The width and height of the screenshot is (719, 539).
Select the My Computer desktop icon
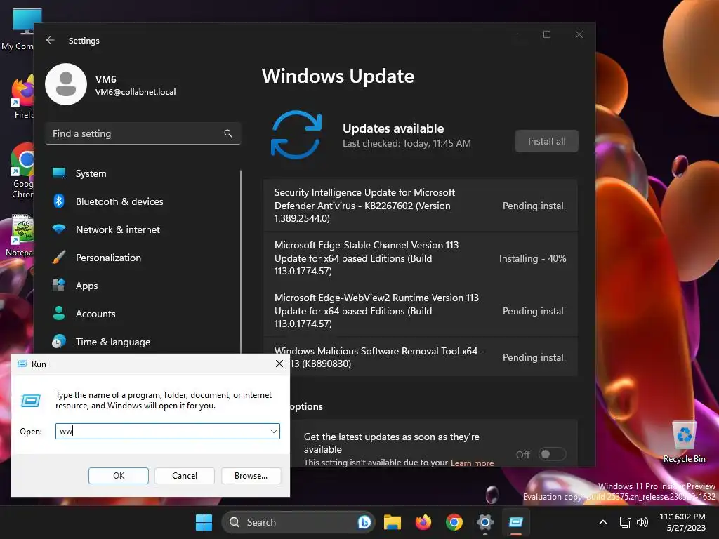18,29
